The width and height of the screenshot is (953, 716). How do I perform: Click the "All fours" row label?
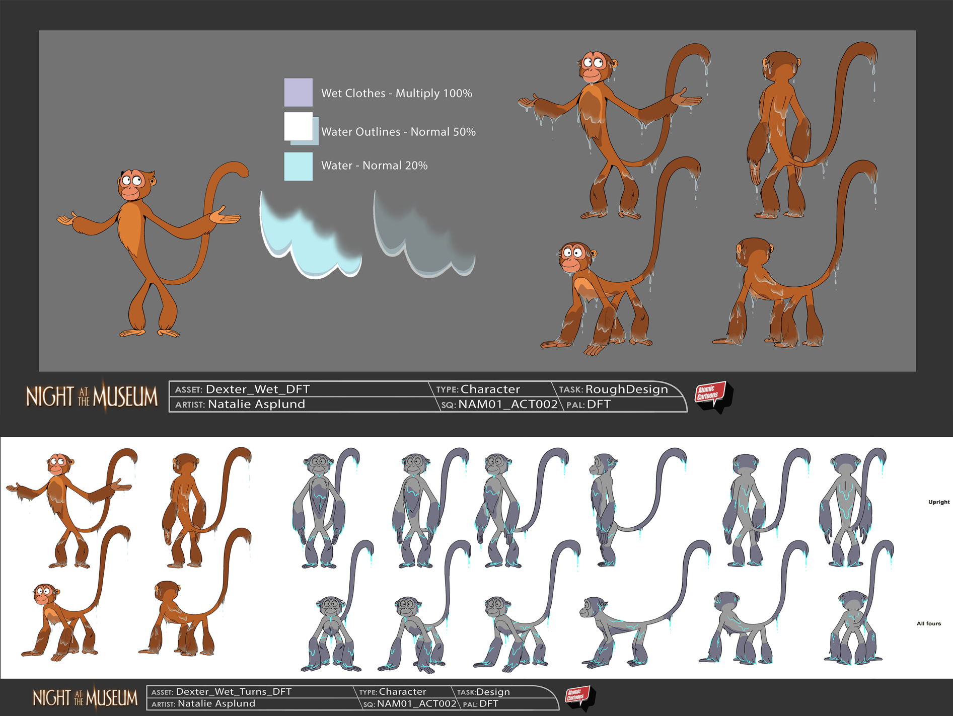tap(929, 623)
